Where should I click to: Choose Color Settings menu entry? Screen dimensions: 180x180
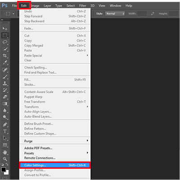point(55,165)
